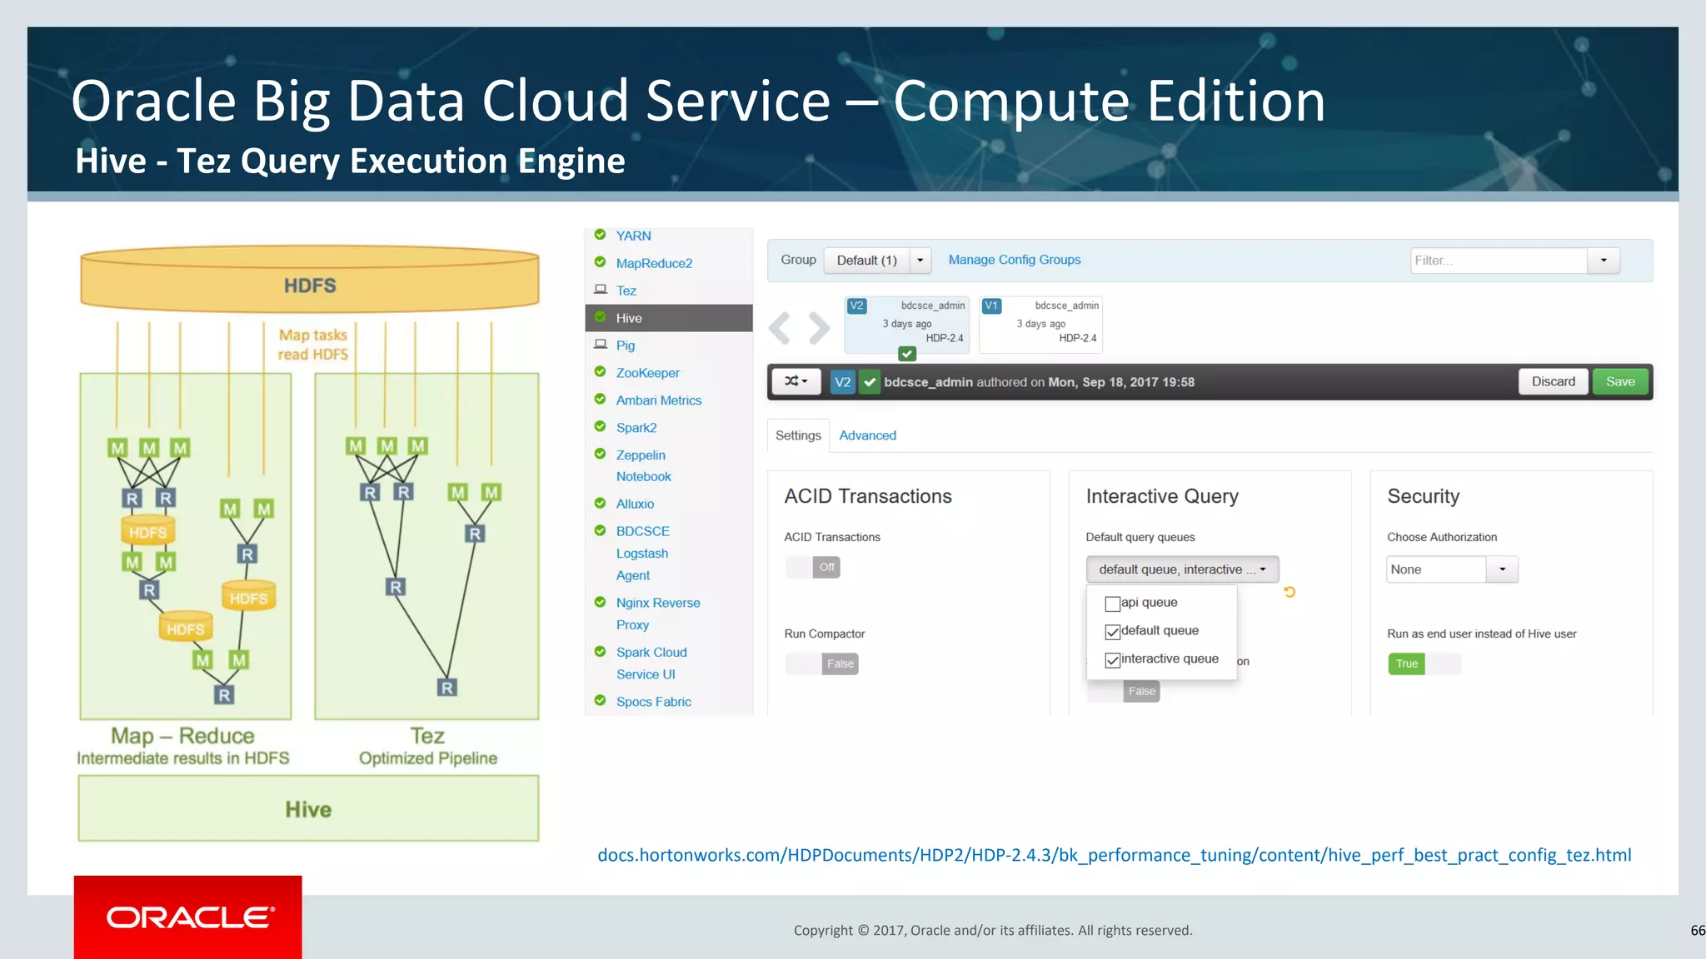Click the green status icon beside MapReduce2

[600, 262]
